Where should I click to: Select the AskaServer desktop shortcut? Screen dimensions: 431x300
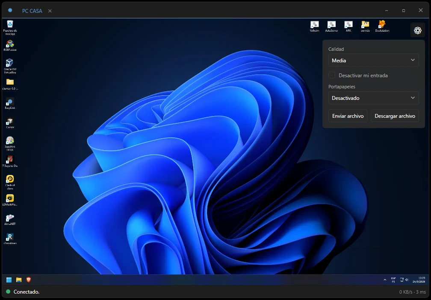(331, 26)
